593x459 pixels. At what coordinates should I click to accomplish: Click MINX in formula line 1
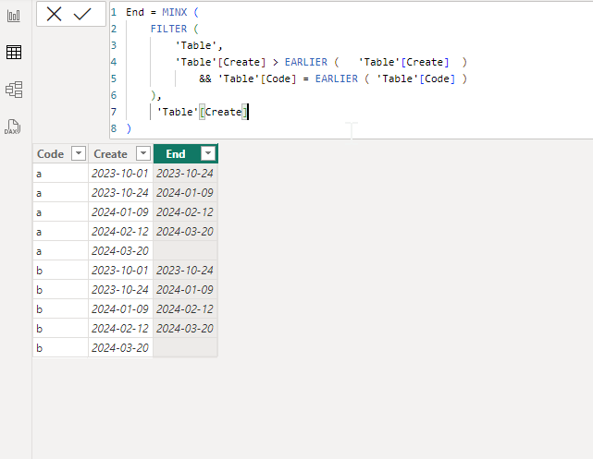pos(174,12)
